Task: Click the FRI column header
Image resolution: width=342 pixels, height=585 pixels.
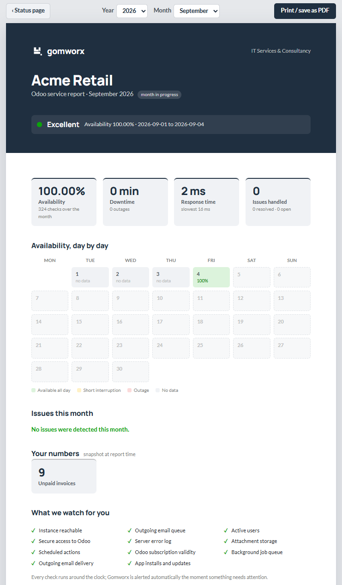Action: [211, 261]
